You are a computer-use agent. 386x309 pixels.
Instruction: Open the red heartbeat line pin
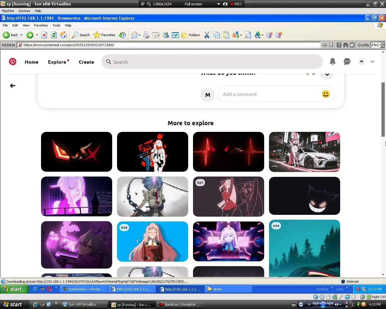point(229,152)
